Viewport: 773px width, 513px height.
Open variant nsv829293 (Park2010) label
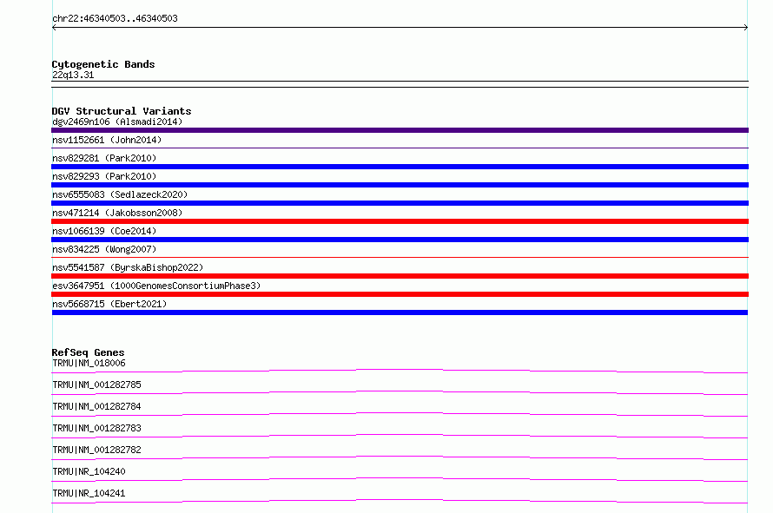(104, 176)
